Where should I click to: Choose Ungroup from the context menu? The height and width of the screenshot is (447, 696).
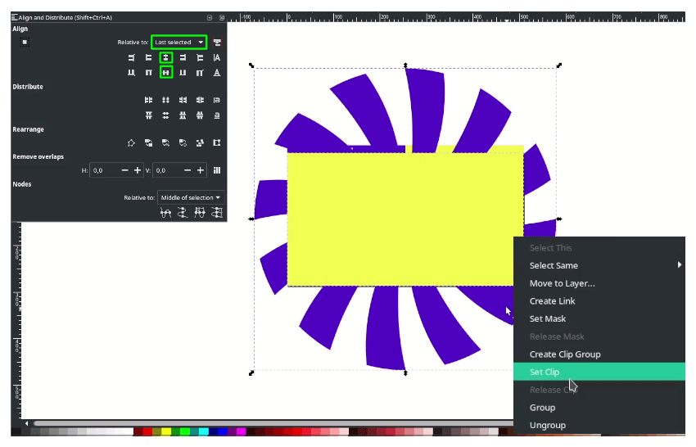(x=599, y=425)
